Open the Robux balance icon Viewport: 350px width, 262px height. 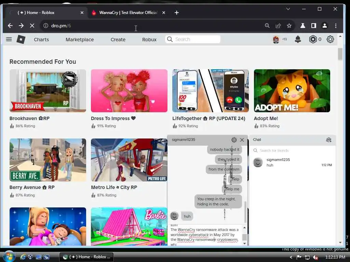pyautogui.click(x=313, y=40)
